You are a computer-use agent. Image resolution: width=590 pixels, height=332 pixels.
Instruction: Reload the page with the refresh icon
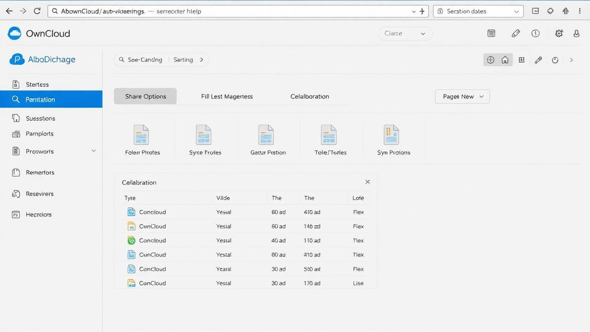pyautogui.click(x=37, y=11)
